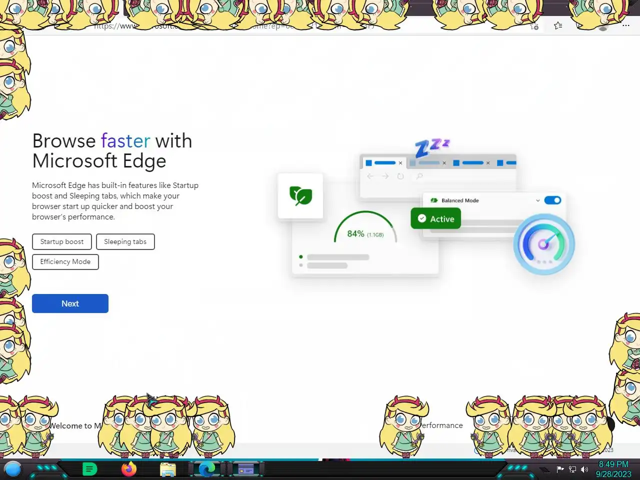Open the network status tray icon
The image size is (640, 480).
(x=572, y=469)
